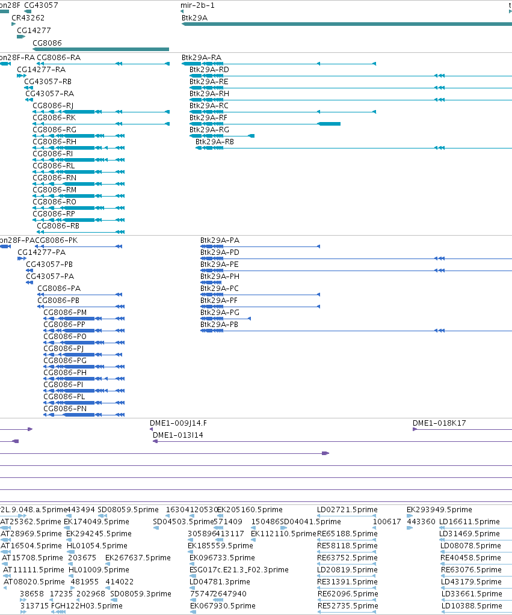
Task: Select EST LD04781.3prime
Action: (x=220, y=582)
